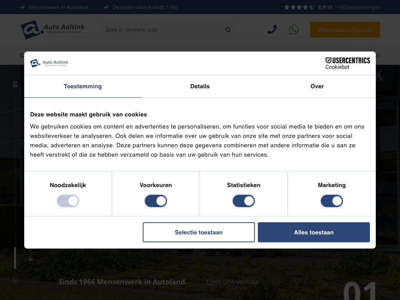Disable the Marketing cookies switch
Image resolution: width=400 pixels, height=300 pixels.
click(332, 201)
